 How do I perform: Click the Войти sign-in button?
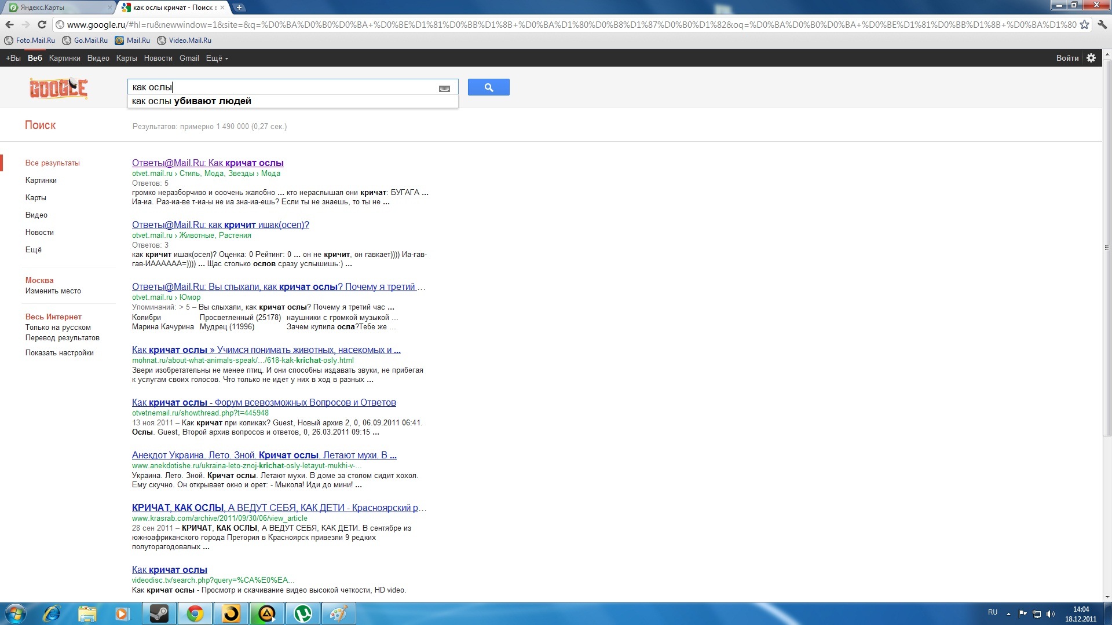1067,58
